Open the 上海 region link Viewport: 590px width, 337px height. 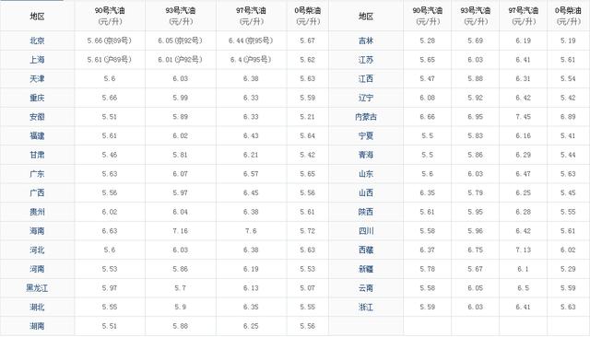click(37, 60)
